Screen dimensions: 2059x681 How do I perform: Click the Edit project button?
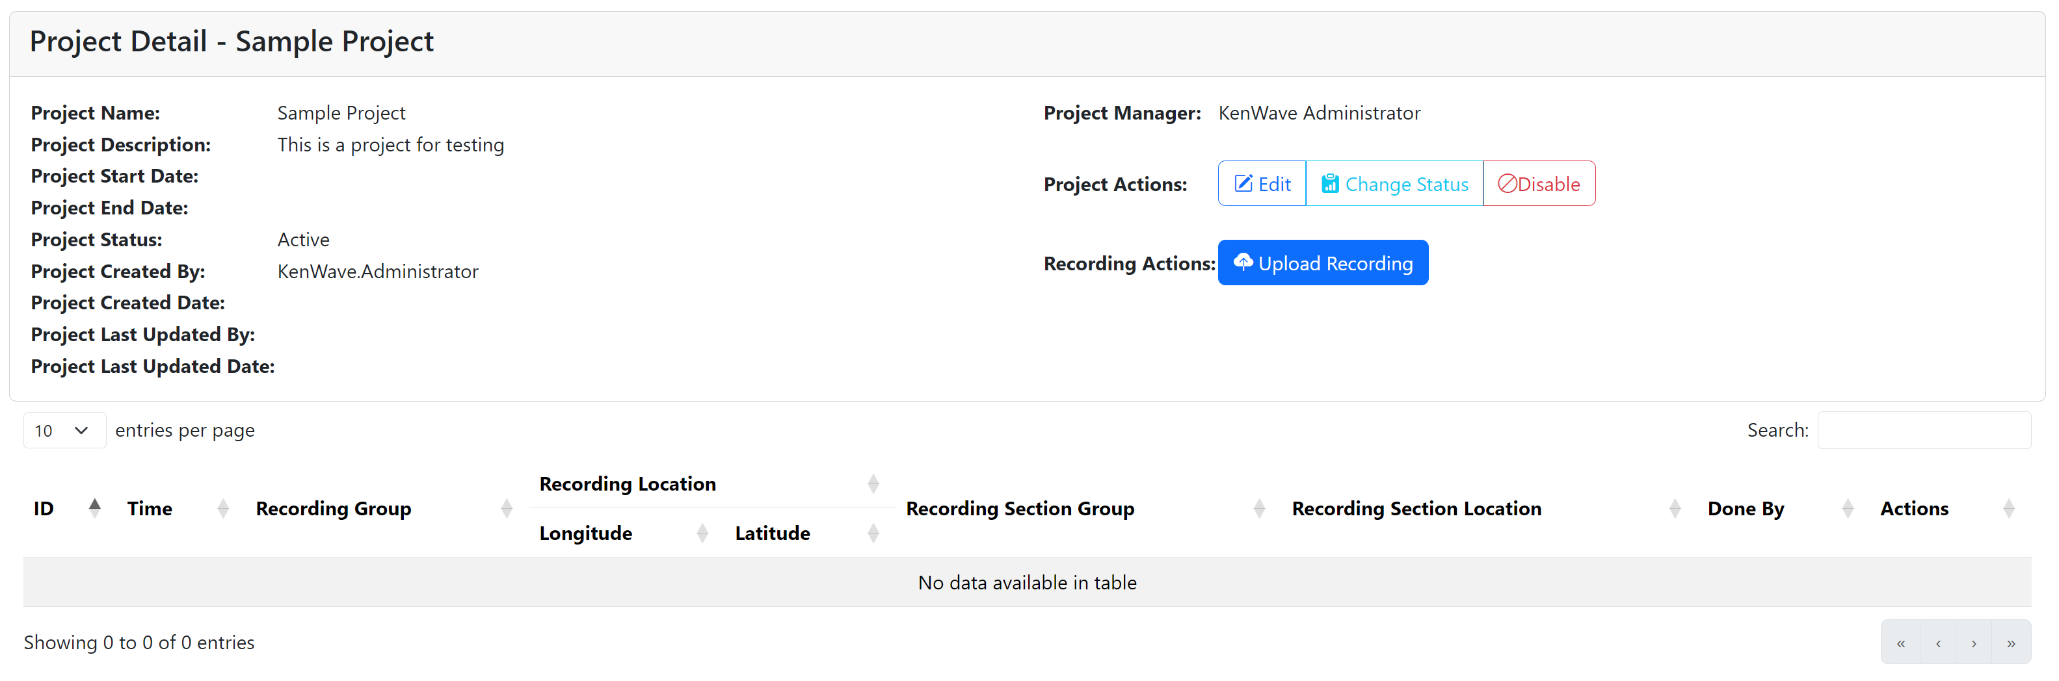[x=1261, y=185]
